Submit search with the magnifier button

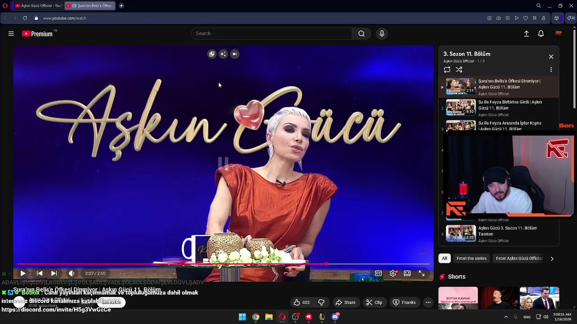tap(362, 33)
